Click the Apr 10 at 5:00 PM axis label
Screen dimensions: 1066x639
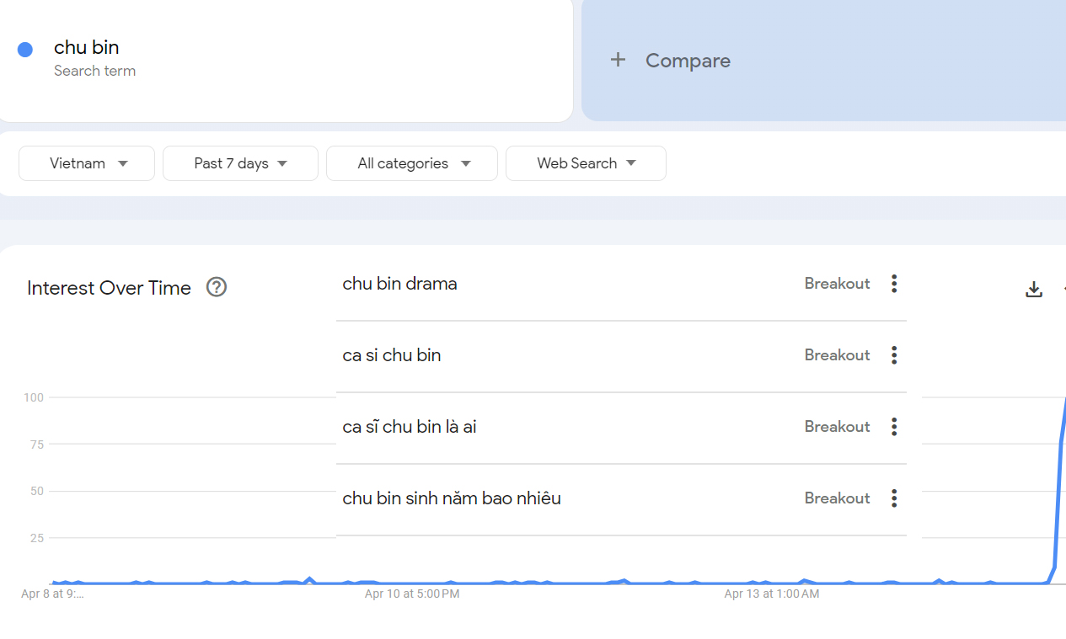(x=412, y=594)
